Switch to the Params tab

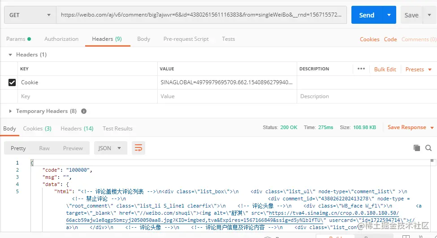pos(18,39)
